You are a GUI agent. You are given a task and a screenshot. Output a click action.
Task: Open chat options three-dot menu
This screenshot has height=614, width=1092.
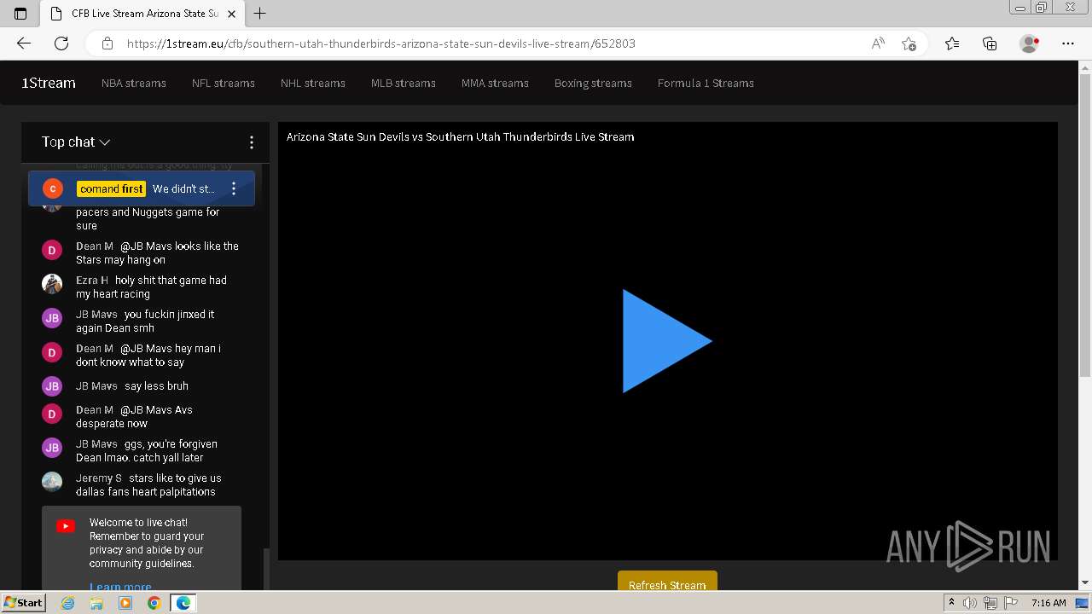(x=251, y=142)
